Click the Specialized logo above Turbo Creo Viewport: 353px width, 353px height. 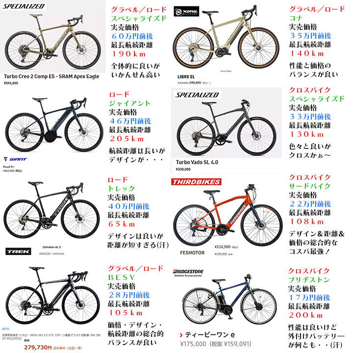[x=24, y=6]
